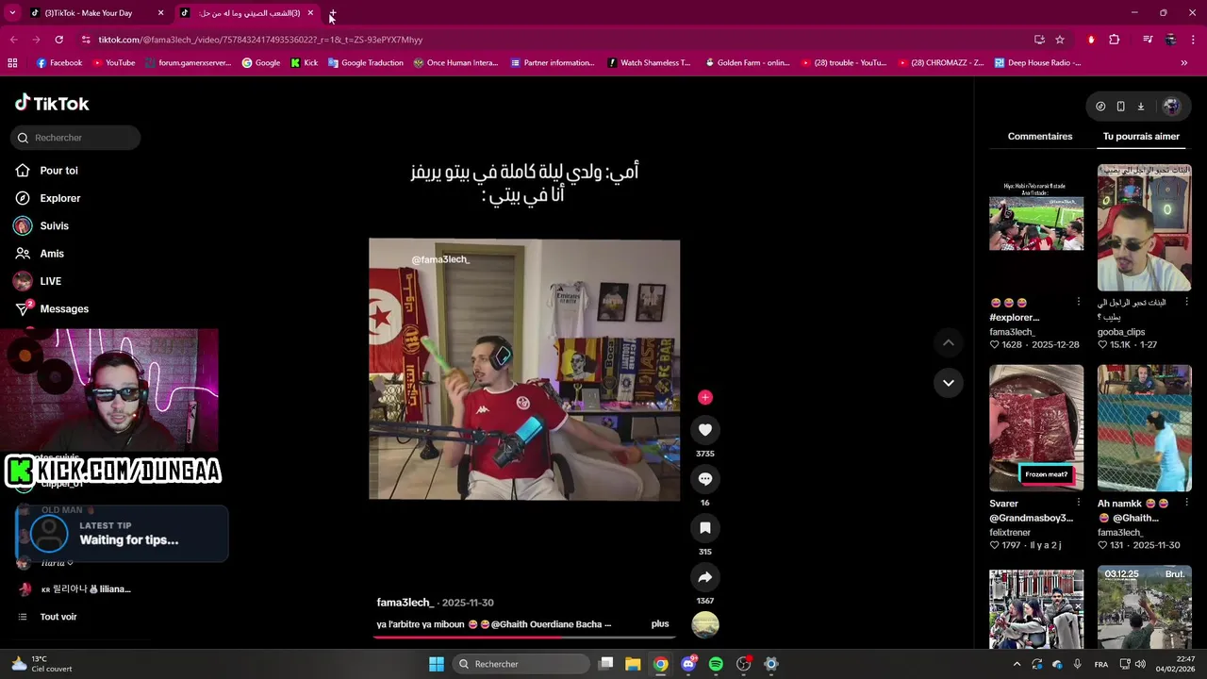Screen dimensions: 1207x679
Task: Follow fama3lech_ with the red plus button
Action: (705, 397)
